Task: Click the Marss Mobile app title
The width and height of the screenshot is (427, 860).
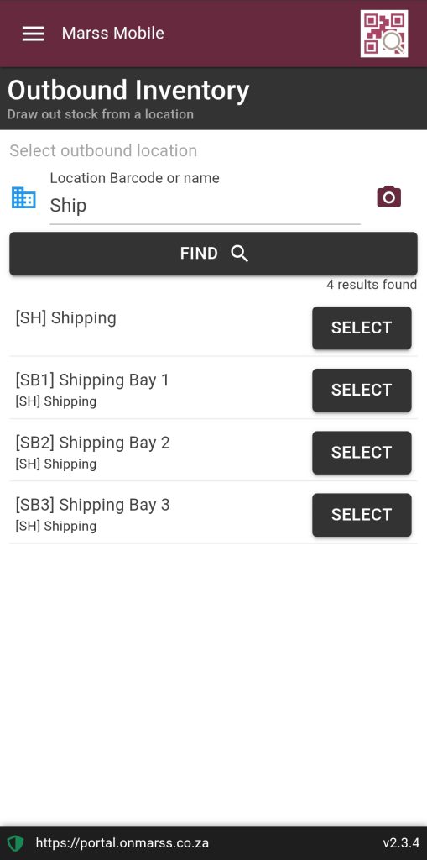Action: (113, 33)
